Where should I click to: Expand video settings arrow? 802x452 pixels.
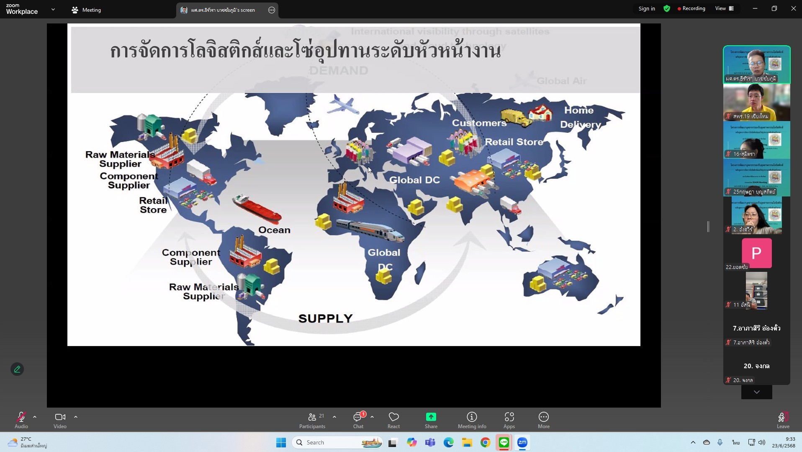click(76, 417)
